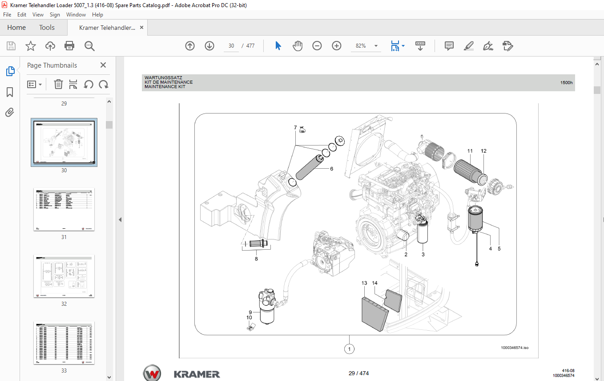
Task: Expand the fit page options dropdown
Action: point(403,46)
